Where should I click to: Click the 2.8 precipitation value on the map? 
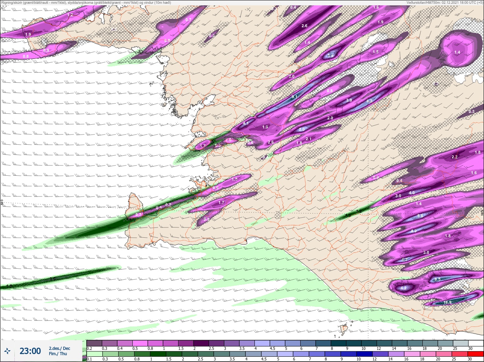tap(330, 118)
